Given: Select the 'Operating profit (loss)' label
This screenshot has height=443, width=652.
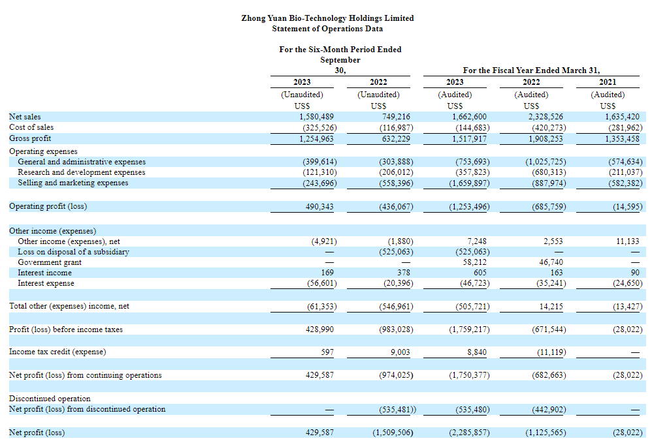Looking at the screenshot, I should pos(48,206).
